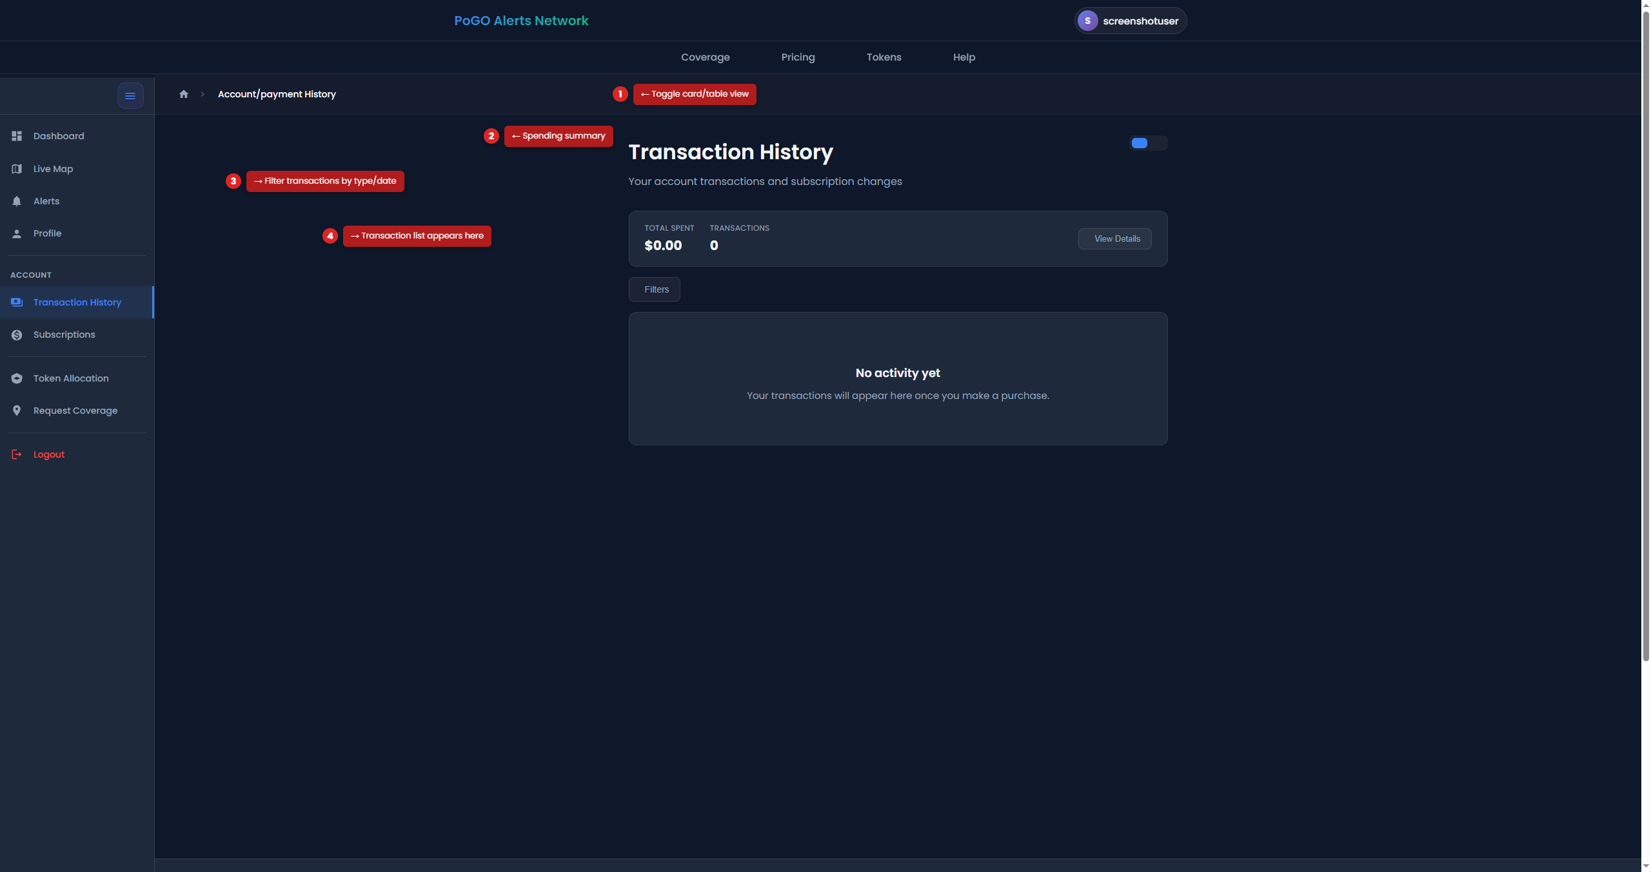
Task: Go to Dashboard in the sidebar
Action: click(77, 136)
